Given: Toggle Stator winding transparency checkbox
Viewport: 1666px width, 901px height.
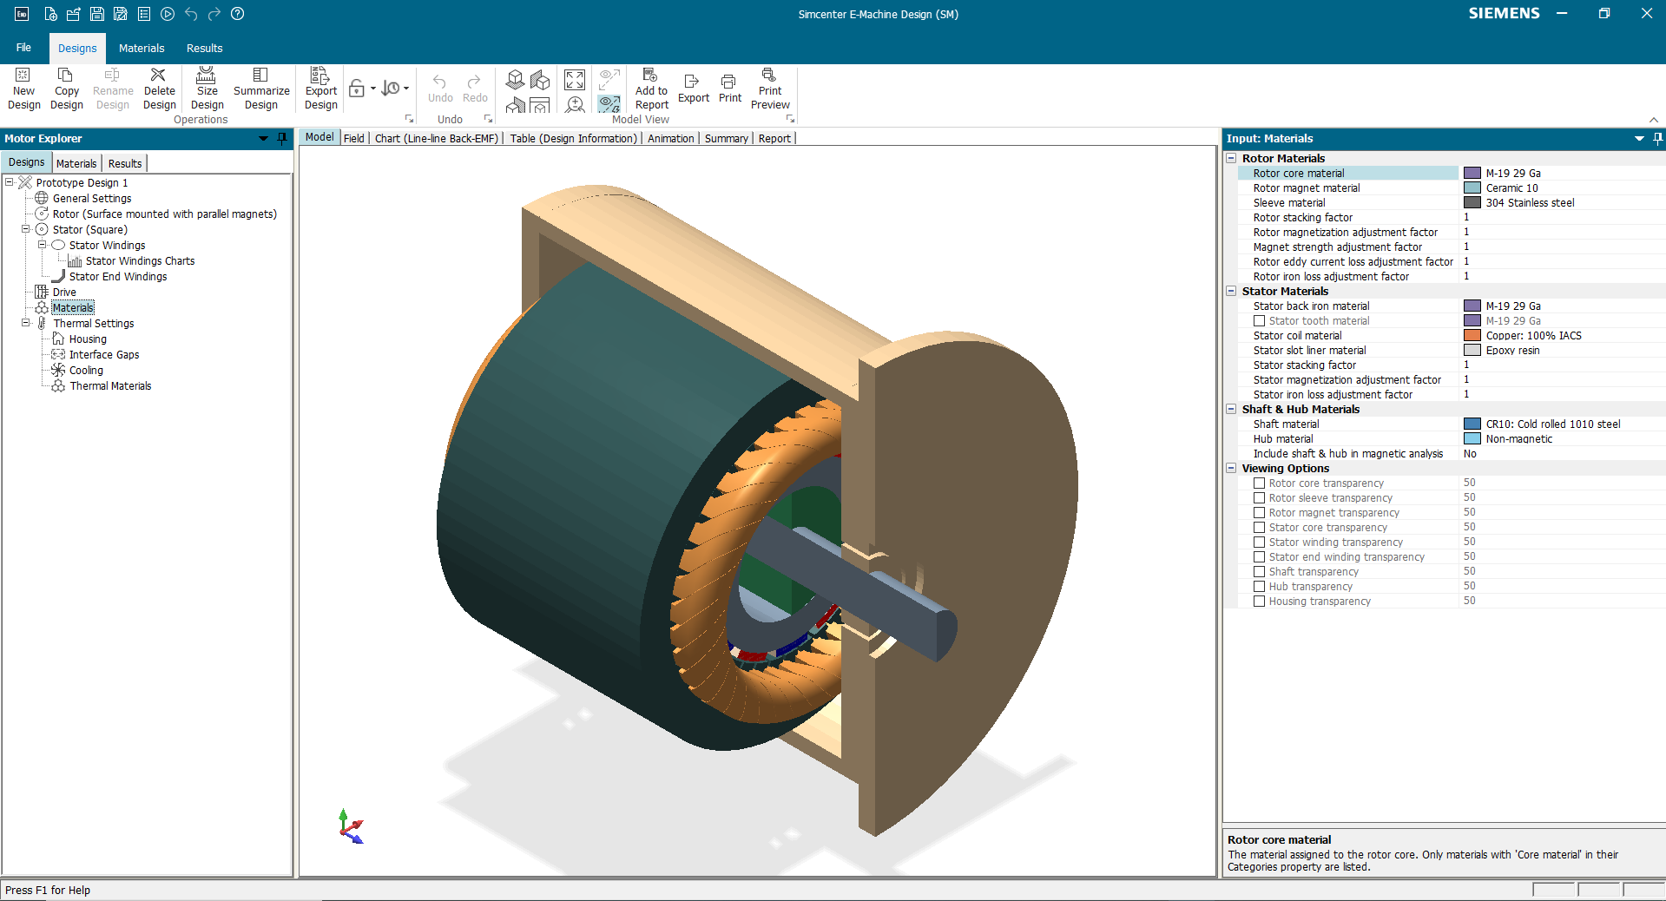Looking at the screenshot, I should click(1259, 543).
